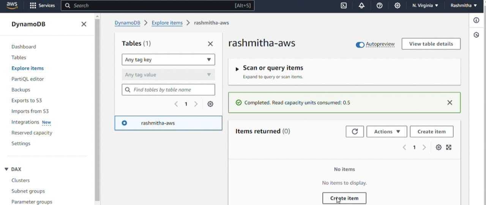Click the DynamoDB breadcrumb link
Viewport: 486px width, 205px height.
(127, 23)
